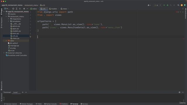
Task: Select opened file target icon in Project panel
Action: pos(13,9)
